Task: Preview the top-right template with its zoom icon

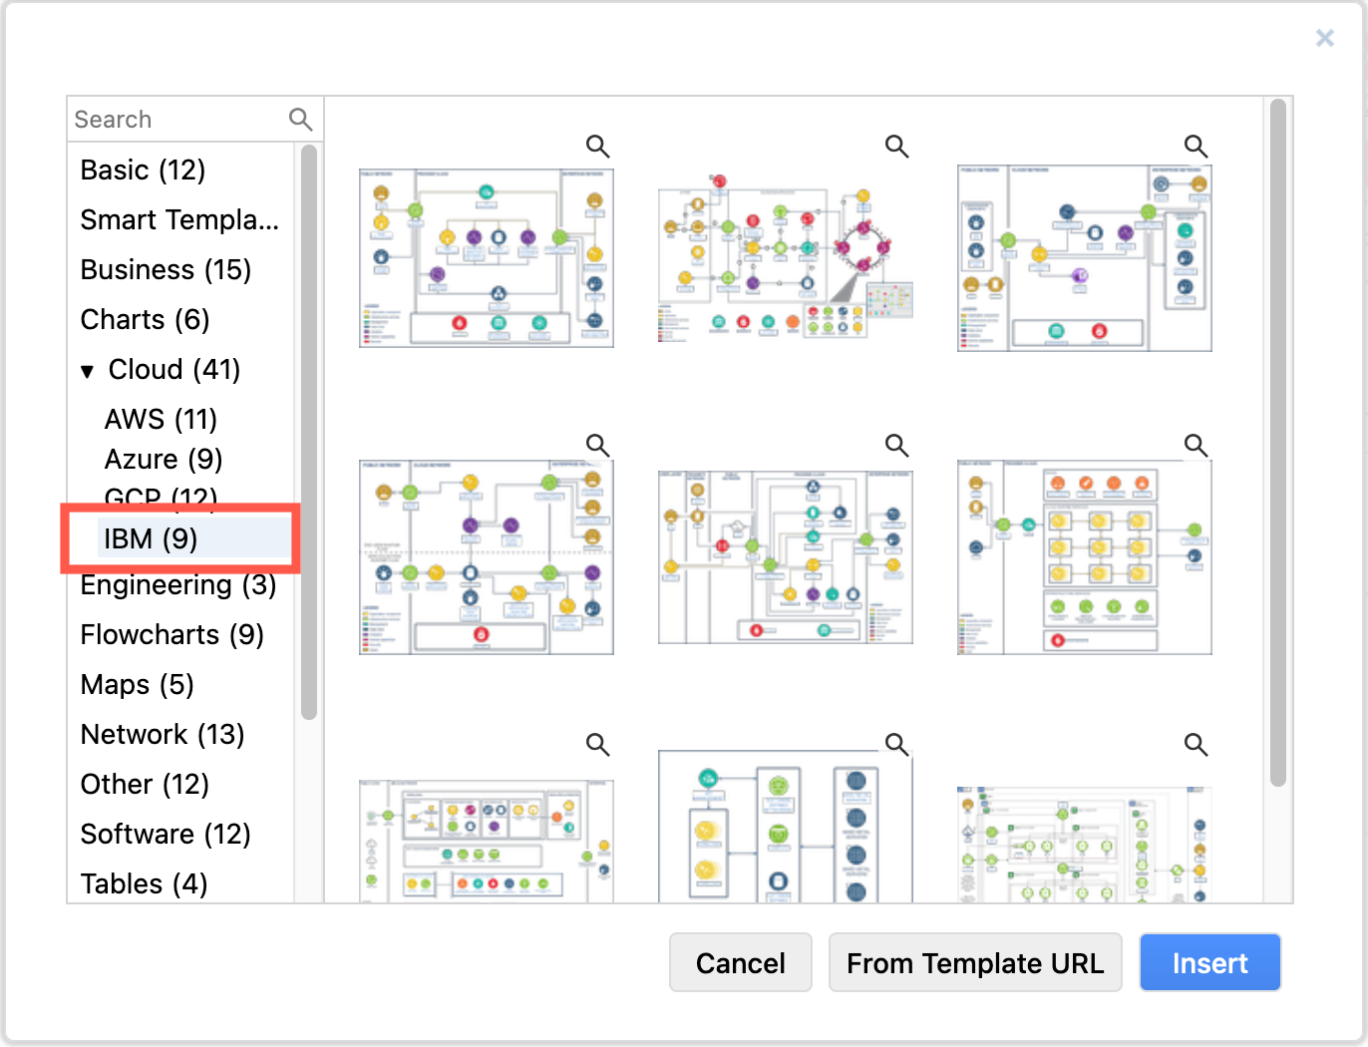Action: pos(1196,146)
